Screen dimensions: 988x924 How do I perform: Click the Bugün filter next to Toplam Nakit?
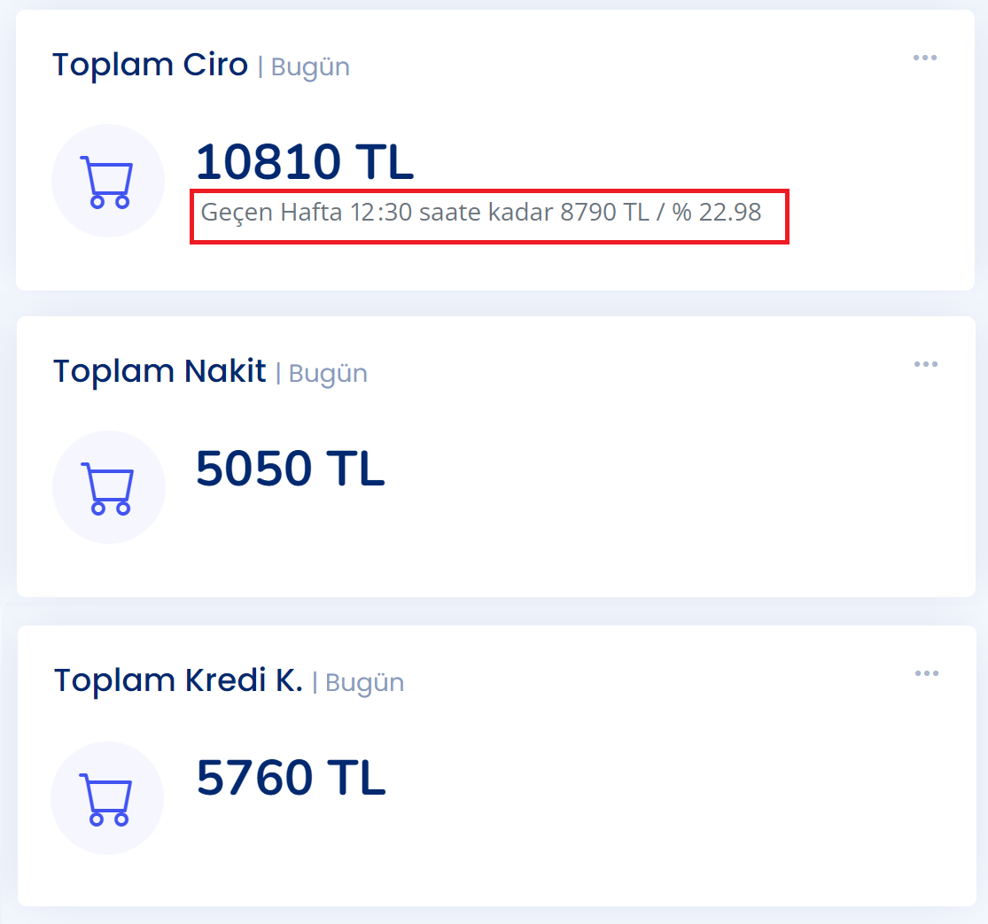[328, 374]
